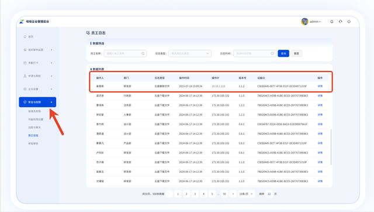
Task: Click the admin avatar picture
Action: pyautogui.click(x=304, y=22)
